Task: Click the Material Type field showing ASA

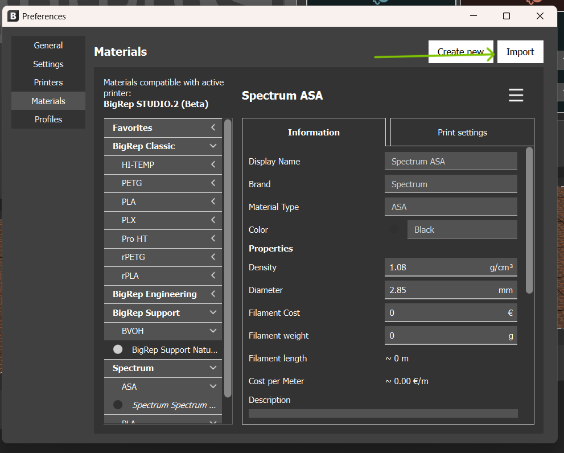Action: point(451,207)
